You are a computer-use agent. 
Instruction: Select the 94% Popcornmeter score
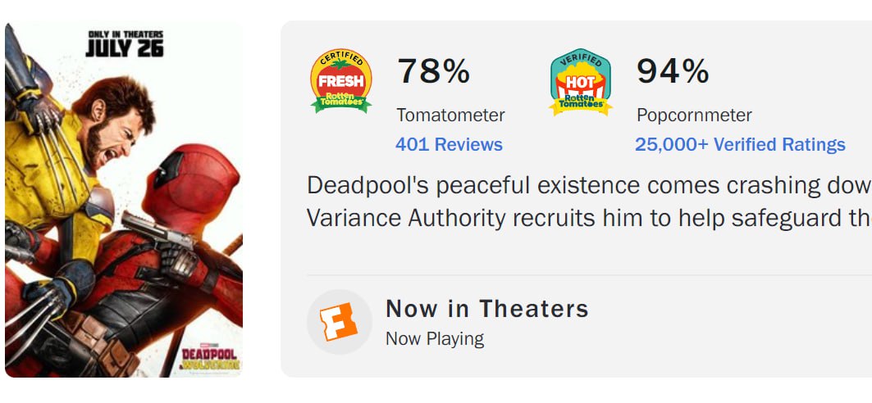(673, 72)
